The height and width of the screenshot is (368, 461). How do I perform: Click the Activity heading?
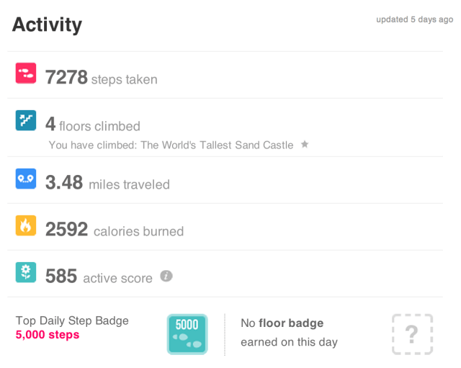pos(47,25)
